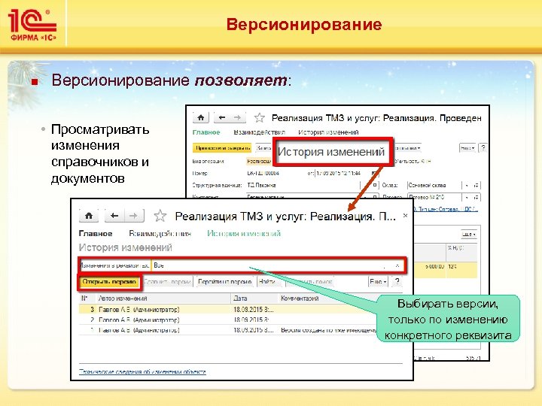
Task: Click the blue prices and currency link in back window
Action: click(x=446, y=209)
